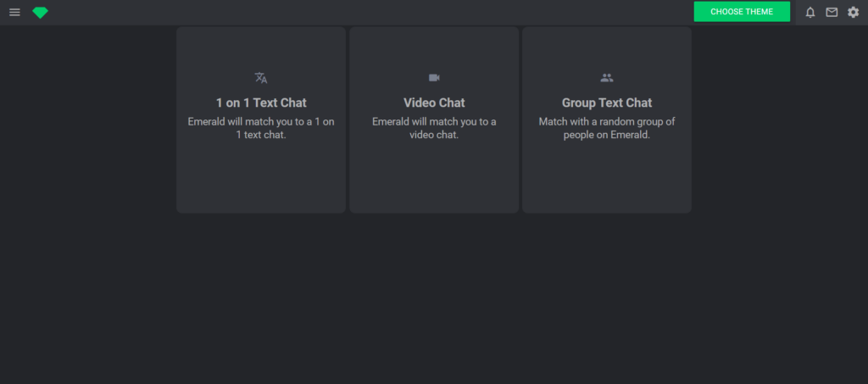The height and width of the screenshot is (384, 868).
Task: Open the hamburger navigation menu
Action: pyautogui.click(x=14, y=12)
